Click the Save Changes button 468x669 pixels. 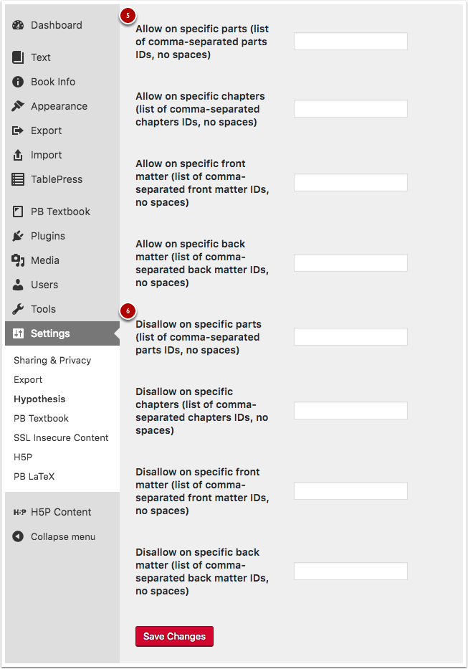(174, 636)
